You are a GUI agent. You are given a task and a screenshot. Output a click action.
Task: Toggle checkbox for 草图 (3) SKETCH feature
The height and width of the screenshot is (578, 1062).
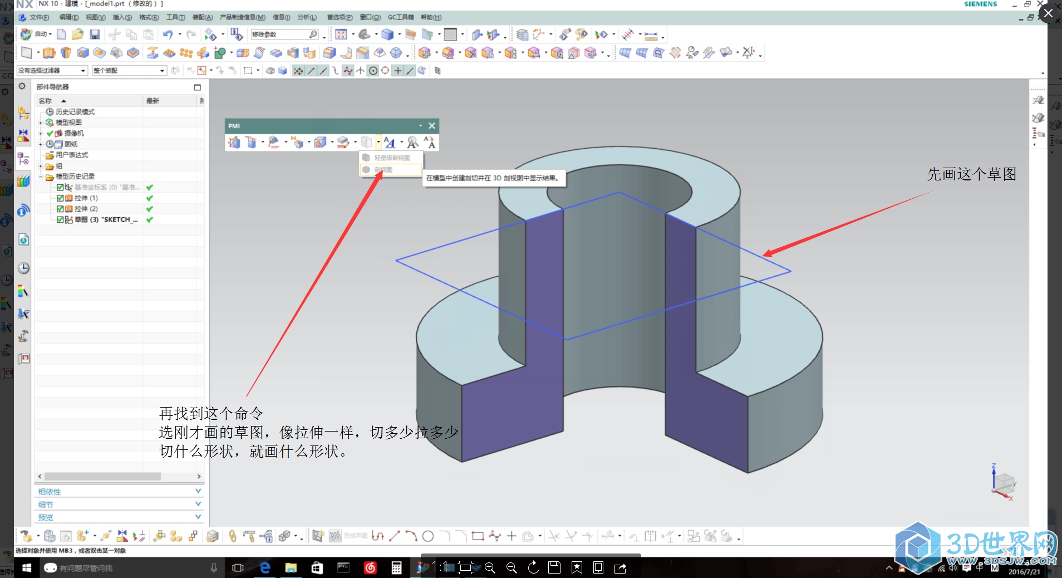pos(60,220)
